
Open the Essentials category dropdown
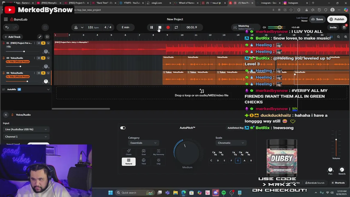[x=143, y=143]
